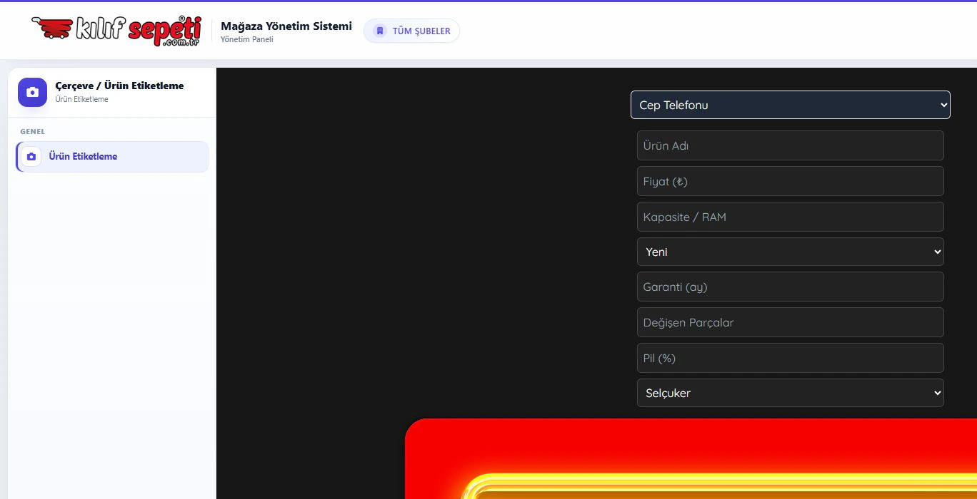This screenshot has height=499, width=977.
Task: Focus the Garanti (ay) field
Action: click(x=791, y=287)
